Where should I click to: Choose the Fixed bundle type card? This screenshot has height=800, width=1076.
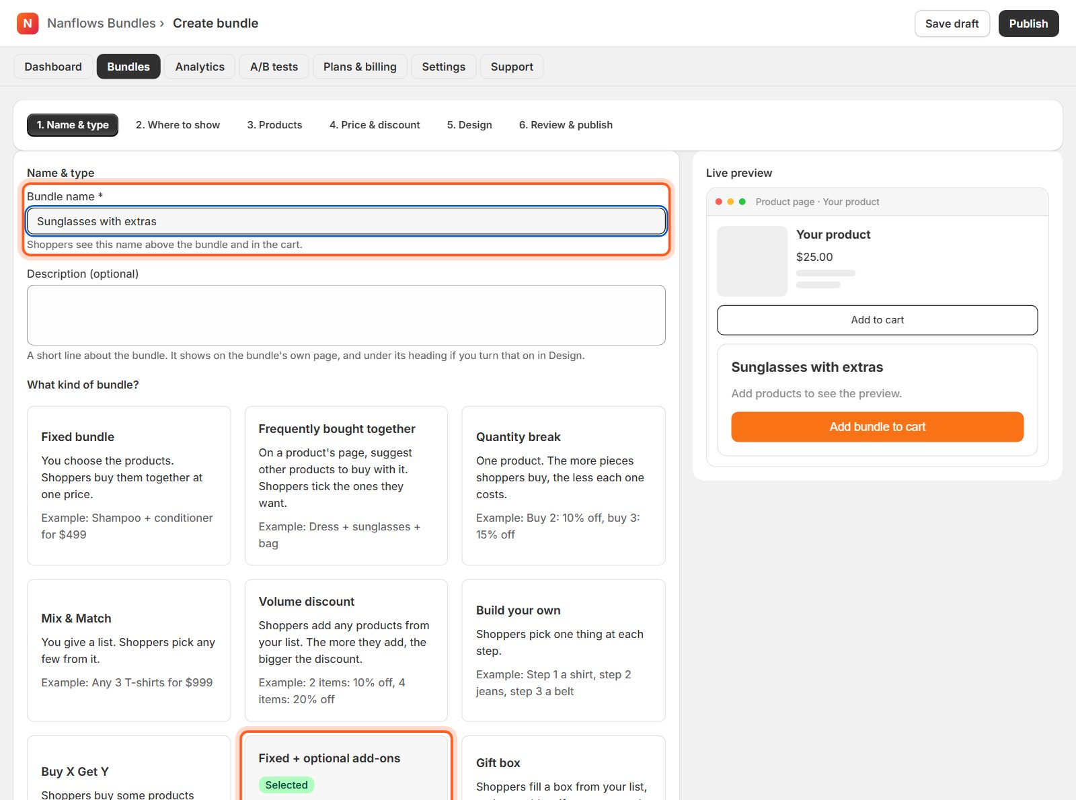[x=129, y=485]
